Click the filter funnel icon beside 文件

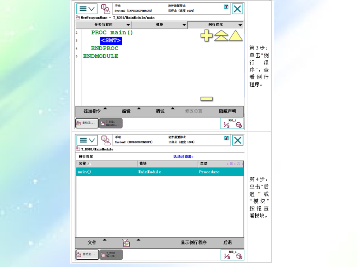pyautogui.click(x=126, y=243)
